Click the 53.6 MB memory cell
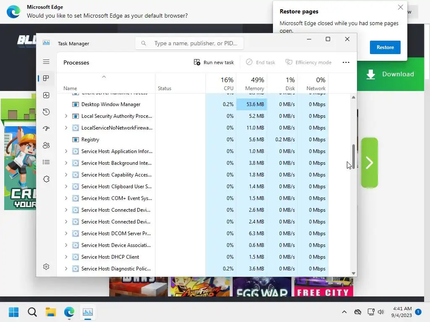The width and height of the screenshot is (430, 322). pyautogui.click(x=252, y=104)
